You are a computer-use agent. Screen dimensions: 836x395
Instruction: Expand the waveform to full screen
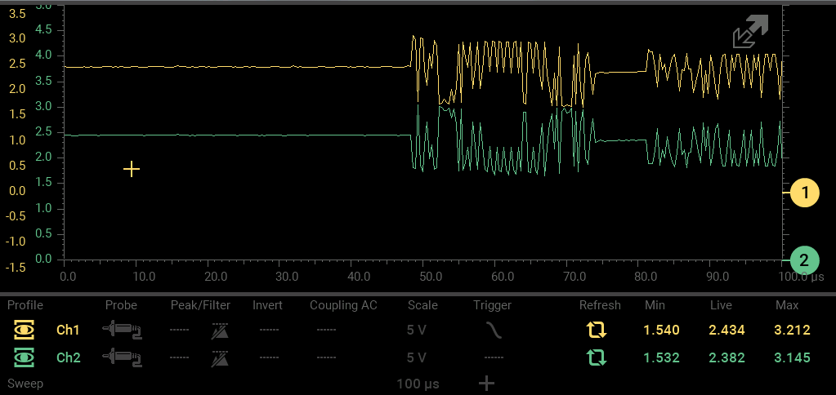click(x=749, y=33)
